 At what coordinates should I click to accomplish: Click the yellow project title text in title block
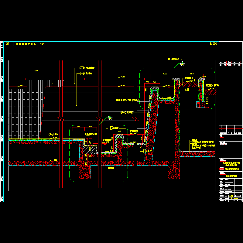pyautogui.click(x=231, y=164)
